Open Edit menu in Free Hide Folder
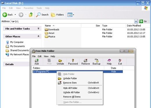This screenshot has height=108, width=151. [39, 56]
